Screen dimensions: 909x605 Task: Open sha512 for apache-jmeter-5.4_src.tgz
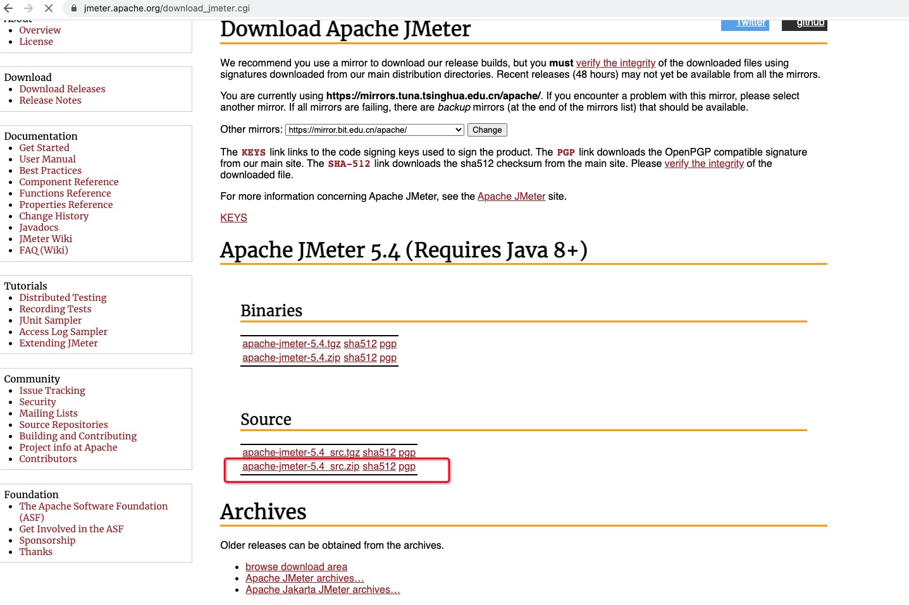point(379,452)
